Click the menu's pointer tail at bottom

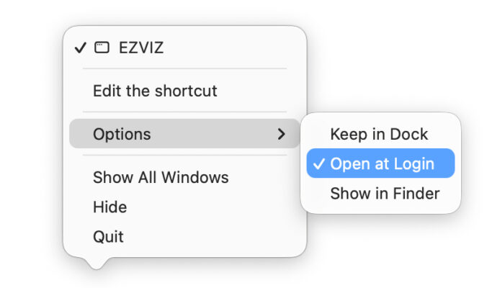point(96,264)
